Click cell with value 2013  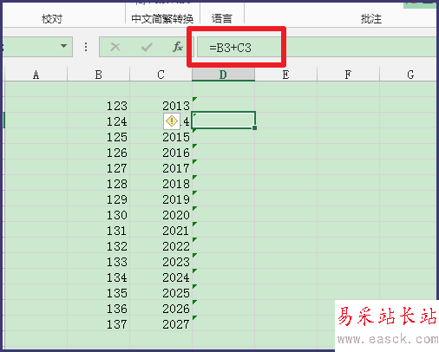[161, 105]
